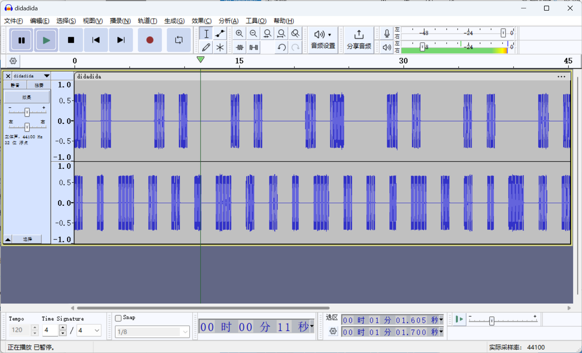582x353 pixels.
Task: Click the Undo arrow icon
Action: (x=281, y=47)
